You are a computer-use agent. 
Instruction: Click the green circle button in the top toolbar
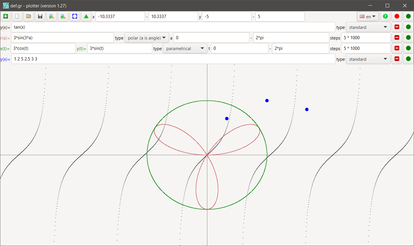tap(408, 17)
